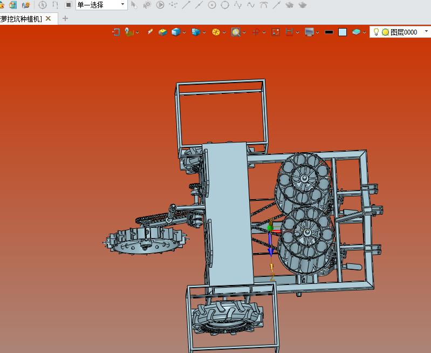This screenshot has width=431, height=353.
Task: Click the red rotate axis icon
Action: pos(256,32)
